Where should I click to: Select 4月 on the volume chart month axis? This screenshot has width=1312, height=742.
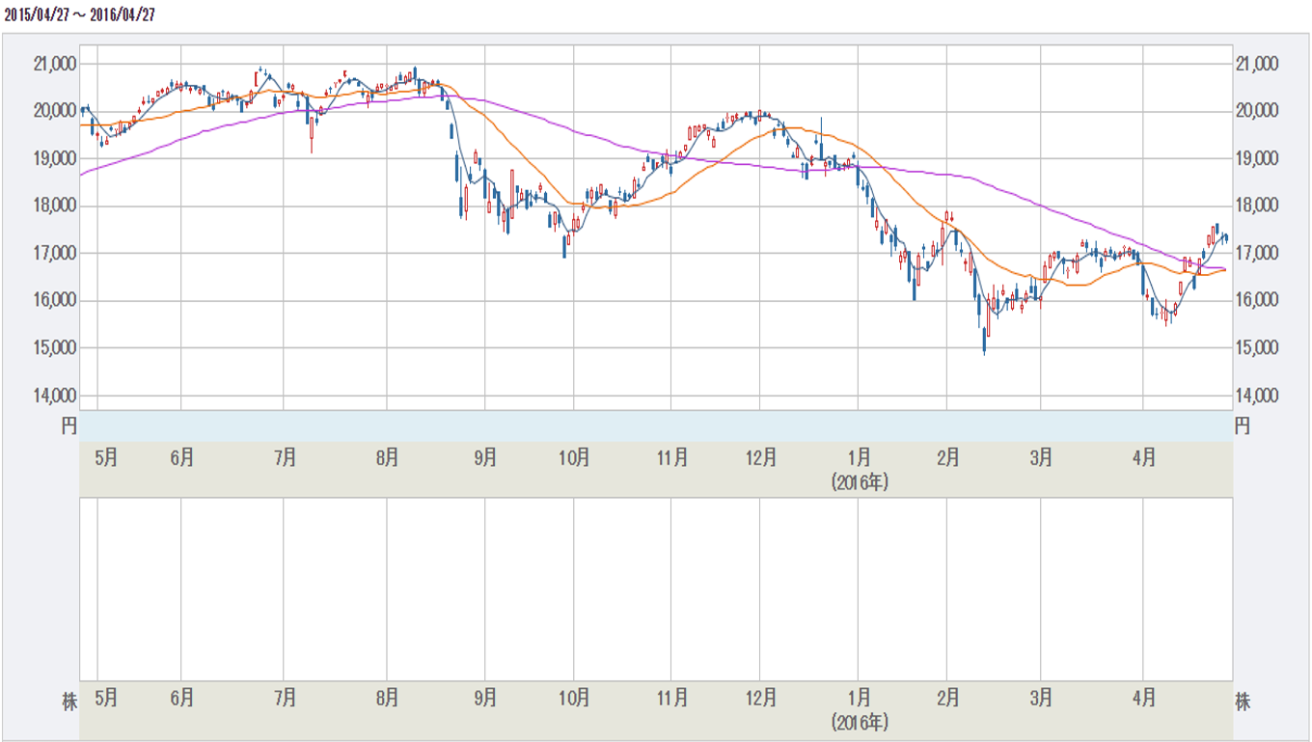pos(1143,696)
